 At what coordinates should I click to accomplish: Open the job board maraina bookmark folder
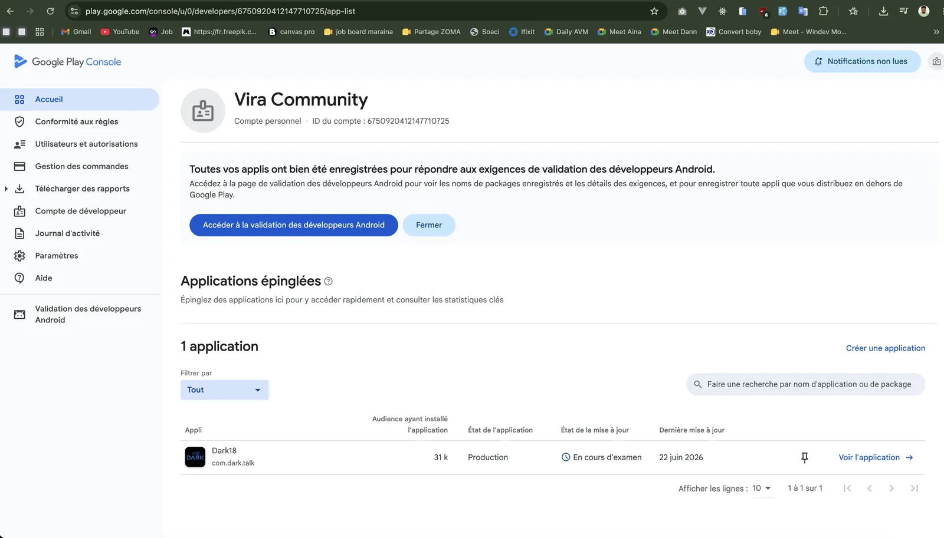pos(358,32)
